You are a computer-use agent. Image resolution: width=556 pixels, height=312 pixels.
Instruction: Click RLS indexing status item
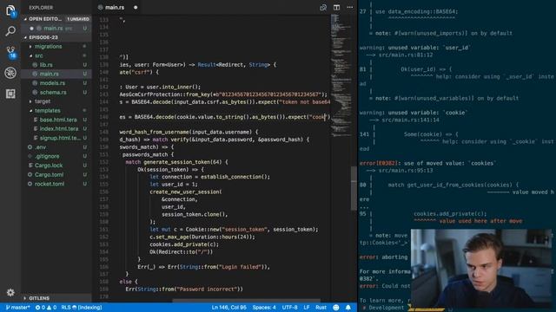click(82, 308)
